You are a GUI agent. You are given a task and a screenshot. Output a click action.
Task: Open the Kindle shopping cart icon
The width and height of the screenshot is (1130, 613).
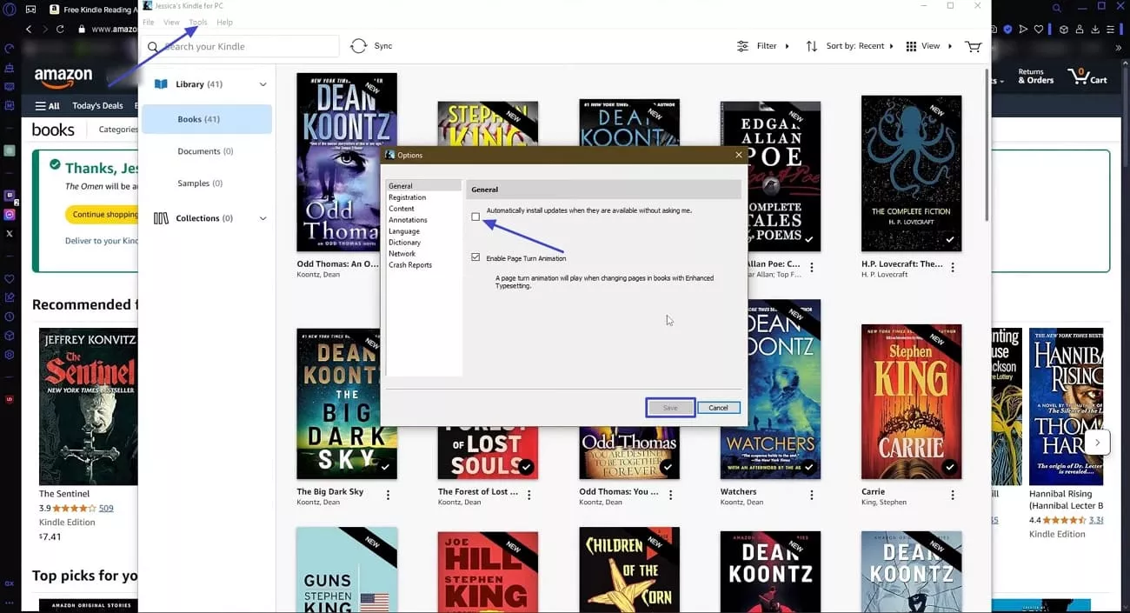[x=973, y=45]
